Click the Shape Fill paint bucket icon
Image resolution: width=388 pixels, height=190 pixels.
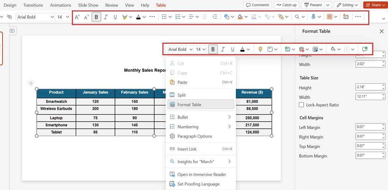(240, 17)
